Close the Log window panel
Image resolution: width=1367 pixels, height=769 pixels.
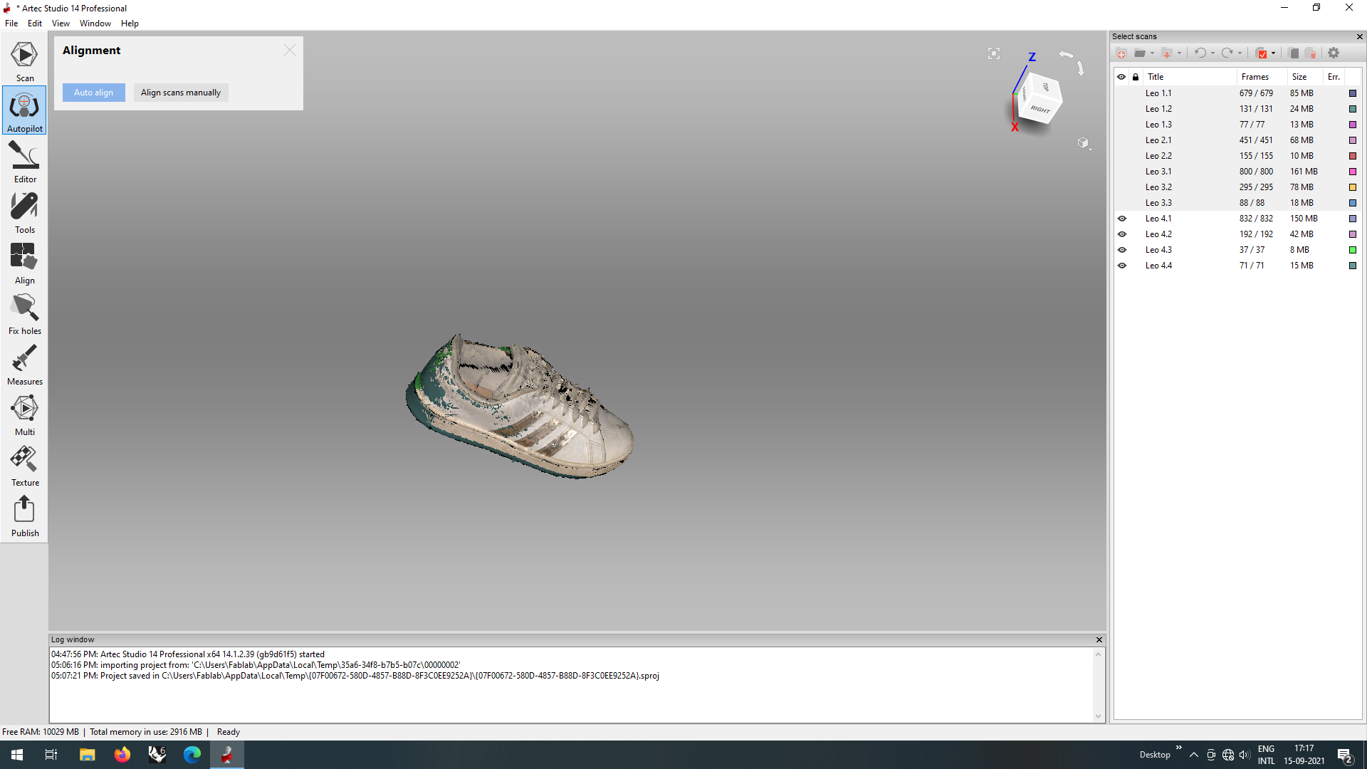(1099, 639)
